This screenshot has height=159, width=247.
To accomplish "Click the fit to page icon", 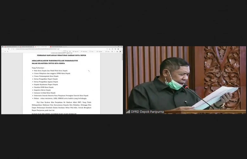I will (x=70, y=52).
